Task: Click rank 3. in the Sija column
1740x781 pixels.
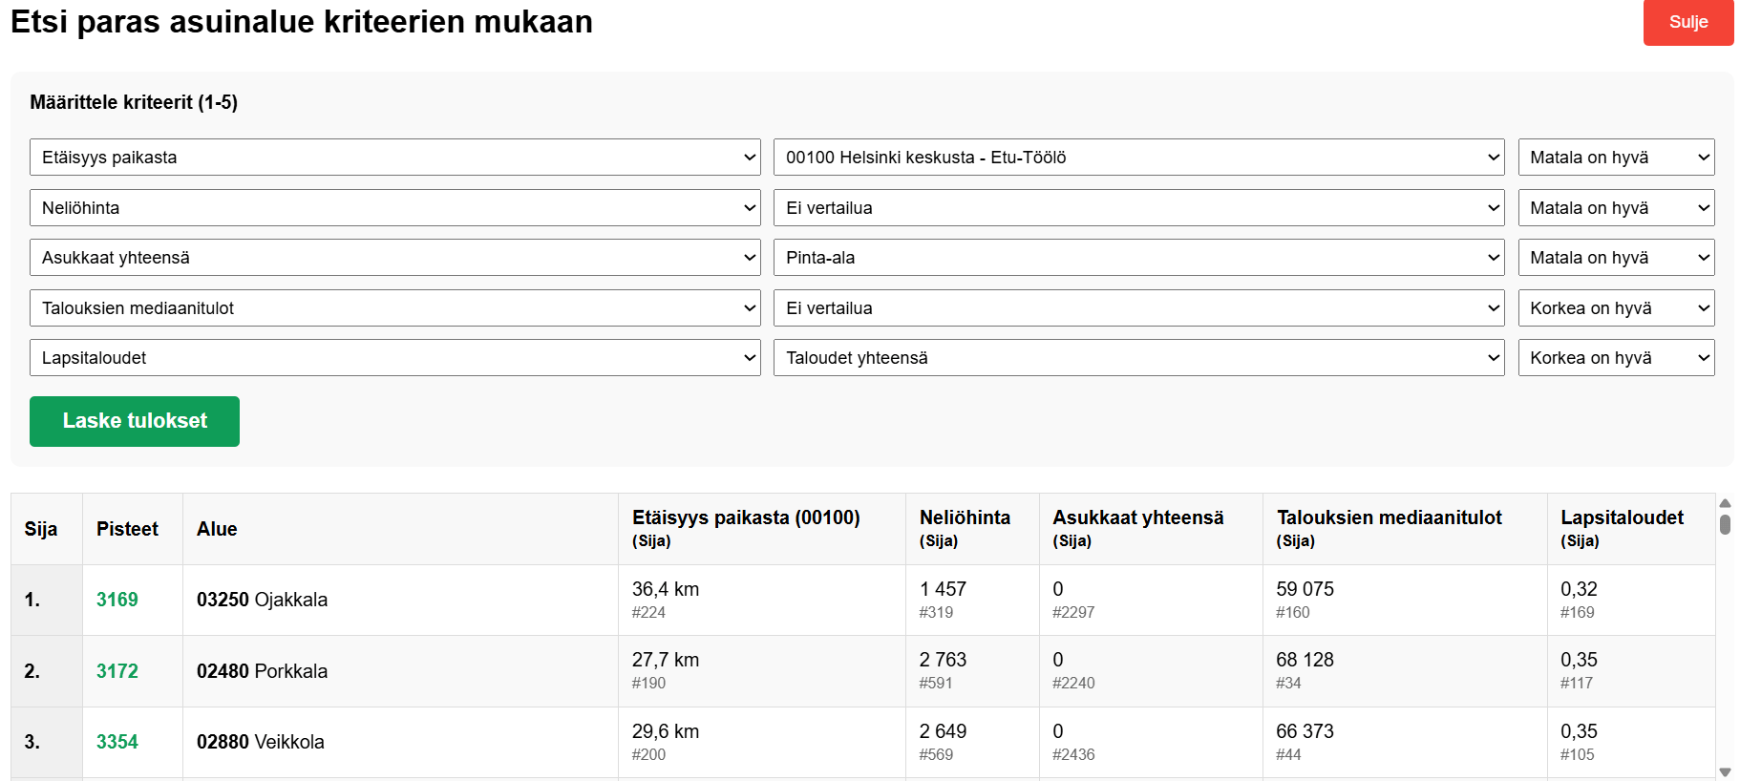Action: coord(32,742)
